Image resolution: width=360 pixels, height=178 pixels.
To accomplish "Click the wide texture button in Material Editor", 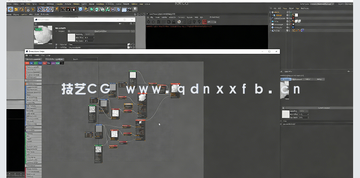I will pos(101,31).
